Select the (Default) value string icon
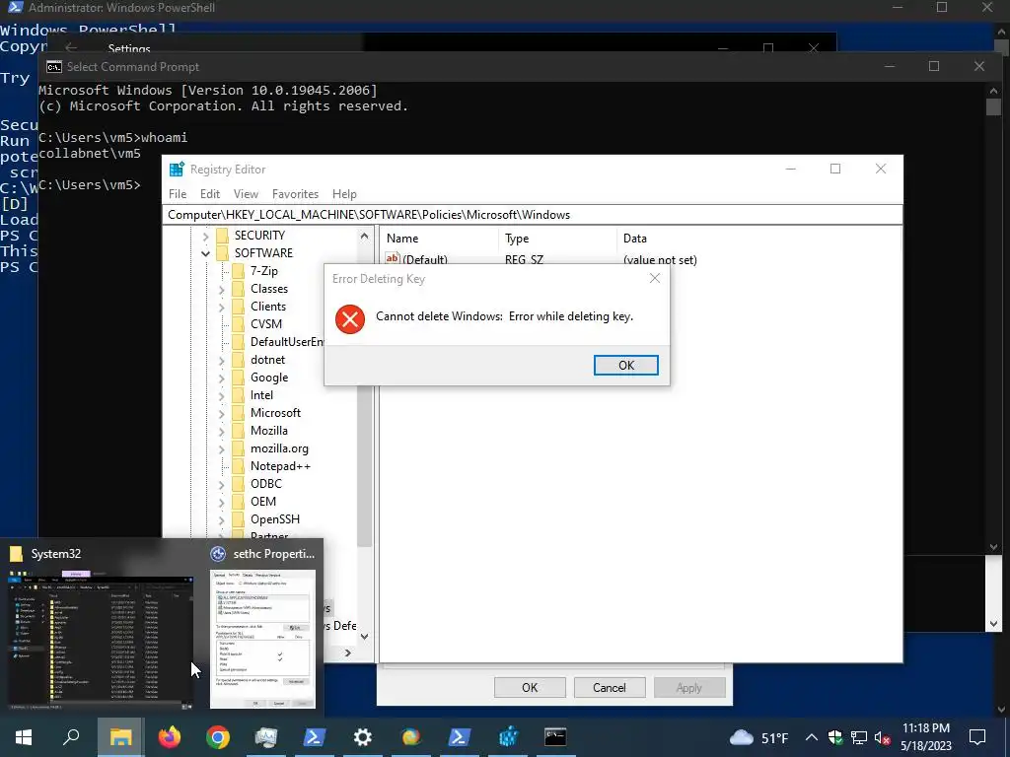Image resolution: width=1010 pixels, height=757 pixels. [x=393, y=259]
